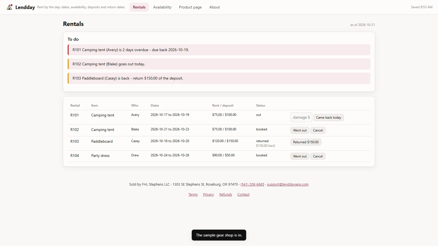Click the damage $ input for R101

point(301,118)
